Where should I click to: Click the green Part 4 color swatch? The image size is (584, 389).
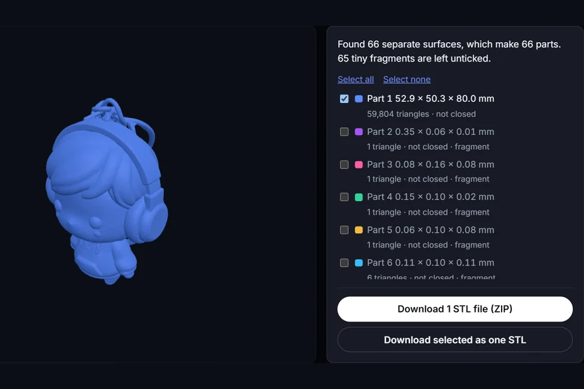pyautogui.click(x=359, y=197)
